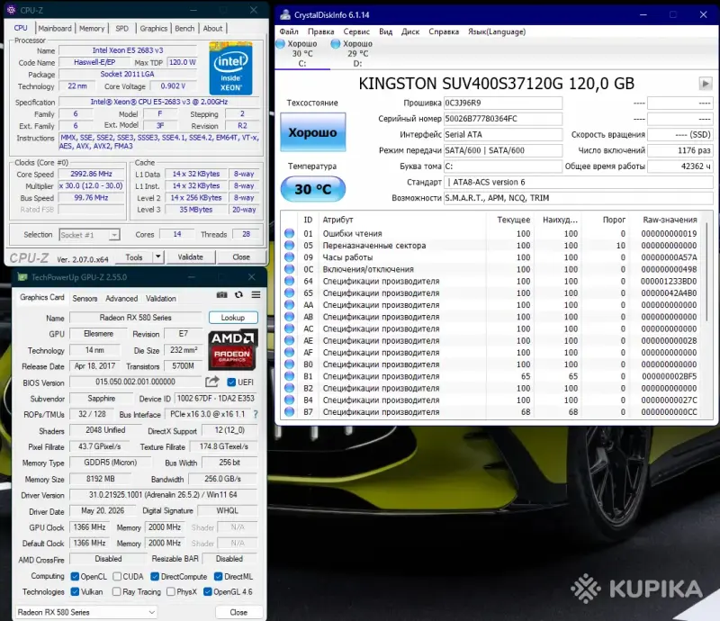Open the Справка menu in CrystalDiskInfo
Screen dimensions: 720x621
tap(444, 31)
